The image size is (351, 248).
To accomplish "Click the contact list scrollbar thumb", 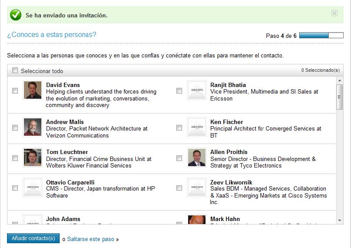I will pyautogui.click(x=340, y=97).
